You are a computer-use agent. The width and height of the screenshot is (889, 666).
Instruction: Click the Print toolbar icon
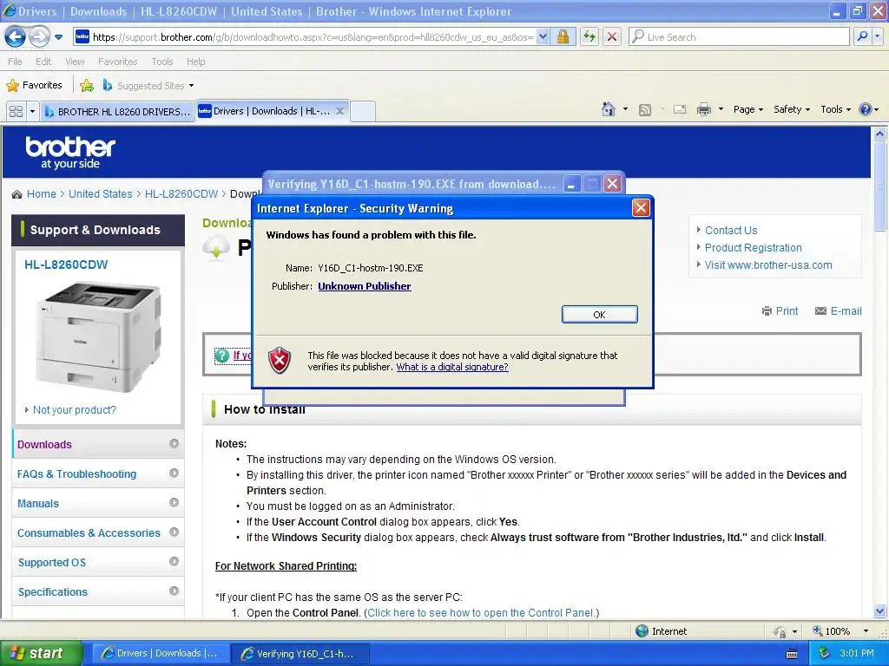(703, 109)
